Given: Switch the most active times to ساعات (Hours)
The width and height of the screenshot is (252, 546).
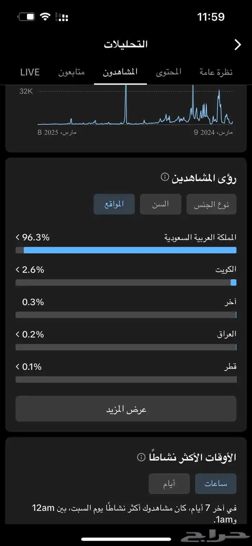Looking at the screenshot, I should 216,484.
